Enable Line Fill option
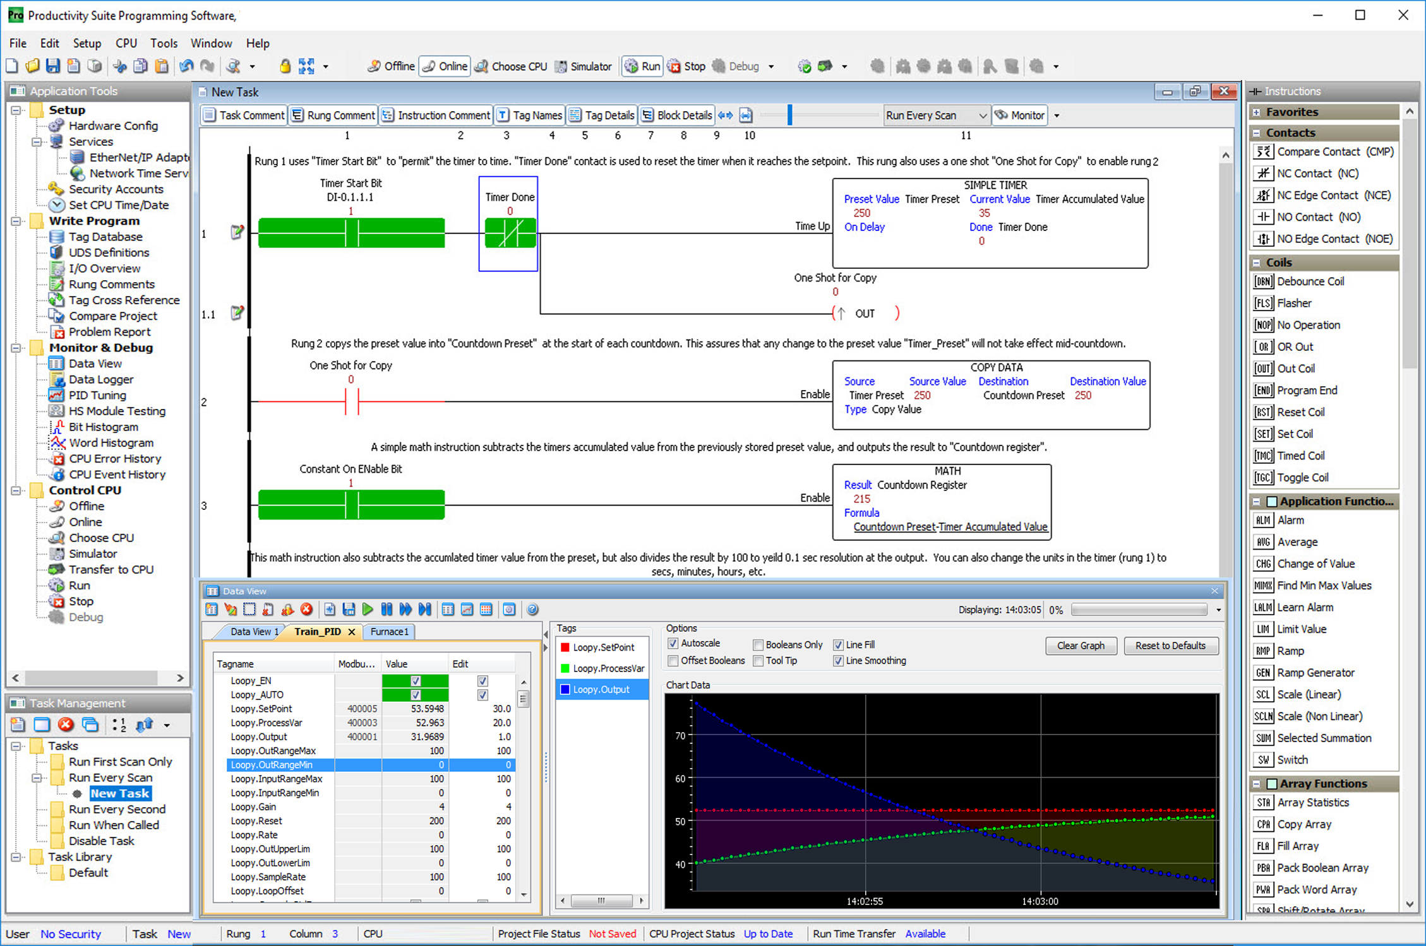This screenshot has height=946, width=1426. (x=839, y=644)
